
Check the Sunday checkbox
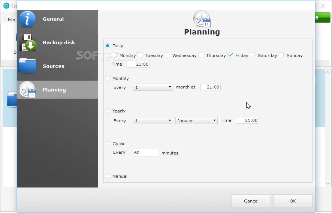point(281,55)
